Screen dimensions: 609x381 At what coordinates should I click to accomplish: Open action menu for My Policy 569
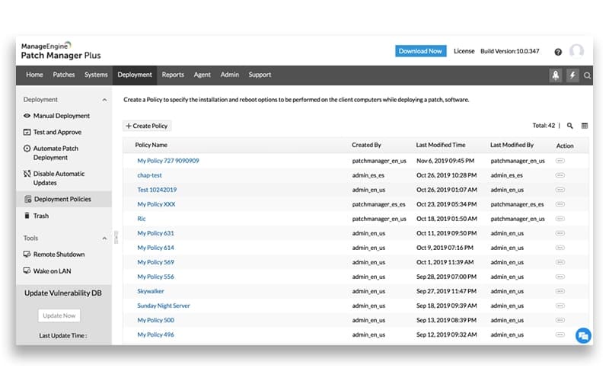click(x=560, y=262)
